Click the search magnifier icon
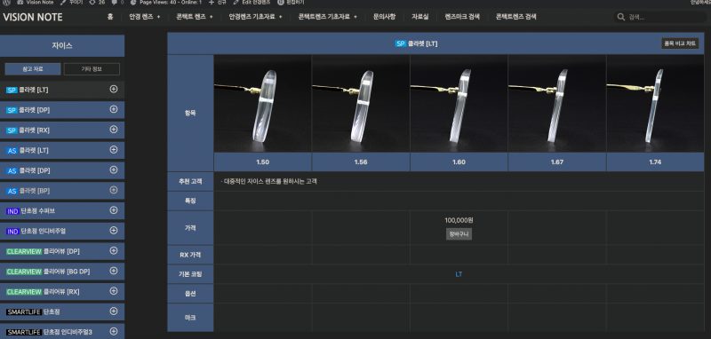The height and width of the screenshot is (339, 711). [x=620, y=17]
